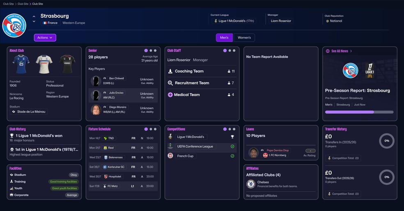The width and height of the screenshot is (404, 211).
Task: Click Competition Total under Transfers In
Action: 343,158
